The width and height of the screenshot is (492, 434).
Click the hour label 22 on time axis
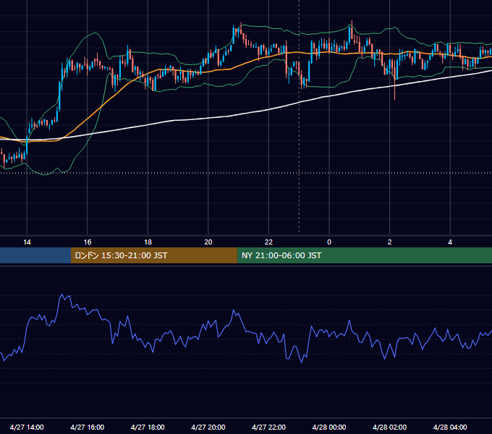268,242
